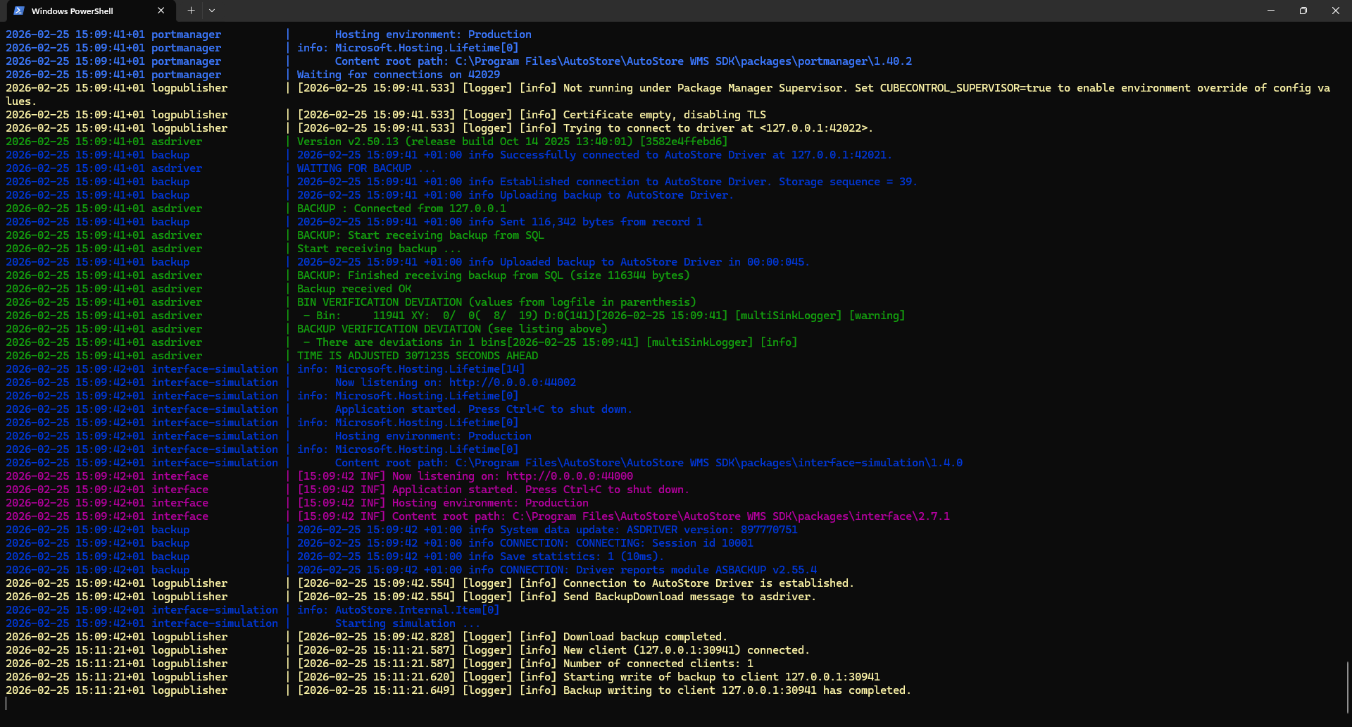Click the 'Established connection to AutoStore Driver' text
Screen dimensions: 1352x727
click(636, 182)
